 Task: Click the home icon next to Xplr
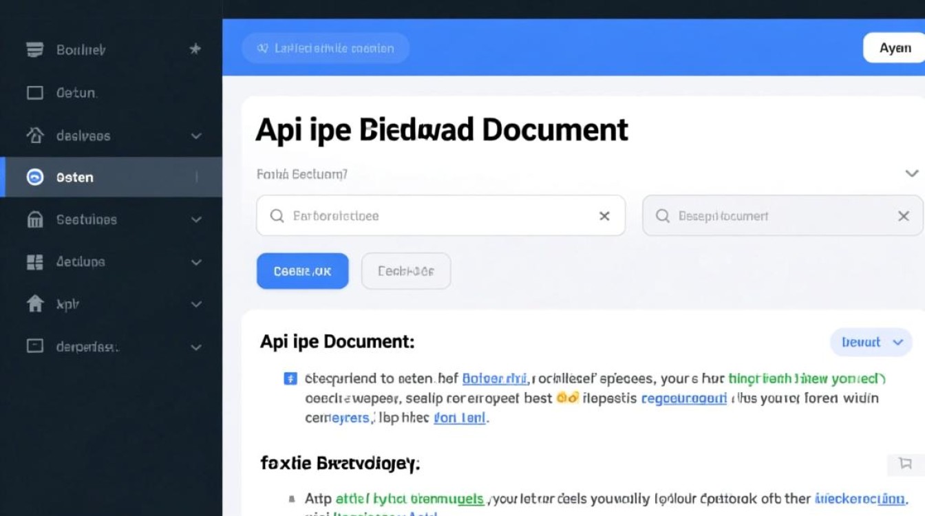[x=34, y=303]
